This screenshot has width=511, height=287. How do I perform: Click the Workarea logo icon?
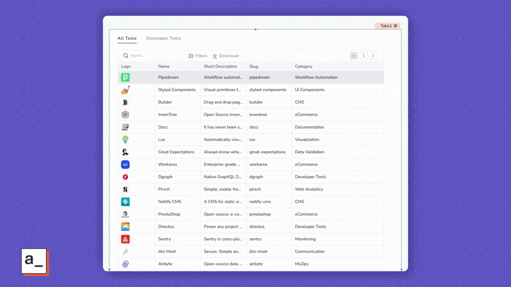tap(125, 164)
